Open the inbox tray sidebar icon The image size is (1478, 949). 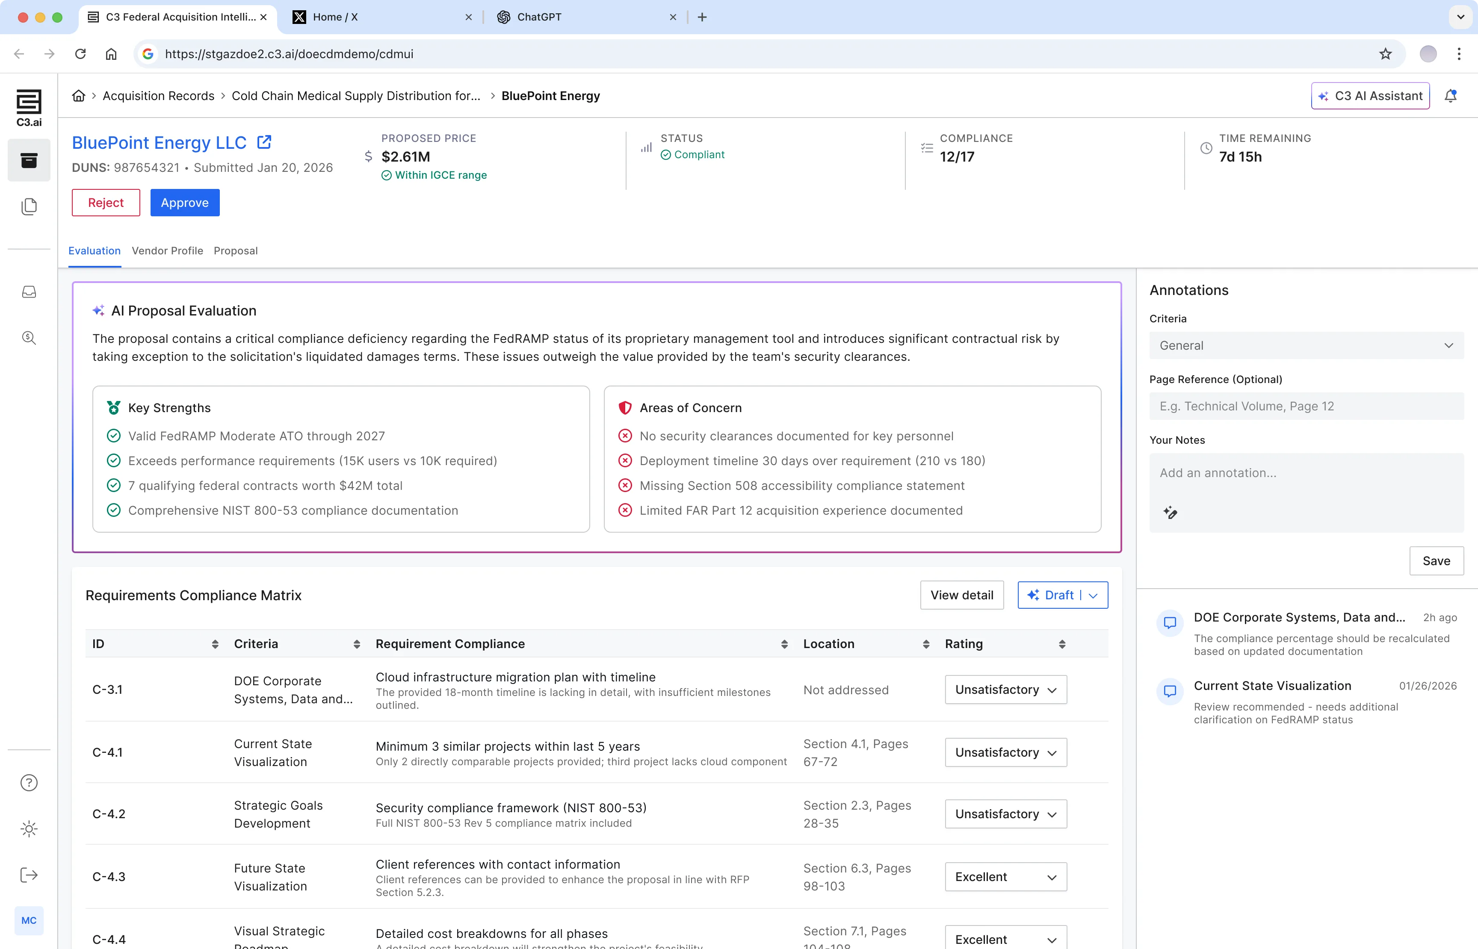pyautogui.click(x=29, y=292)
